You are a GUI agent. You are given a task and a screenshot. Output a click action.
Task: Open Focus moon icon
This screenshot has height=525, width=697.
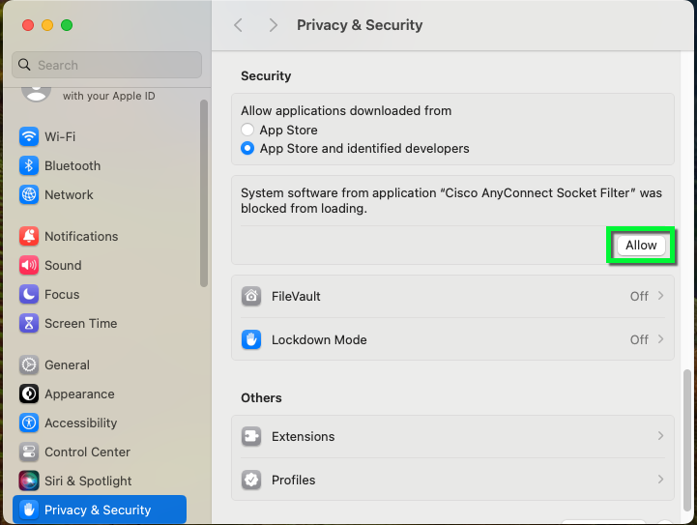pos(29,294)
